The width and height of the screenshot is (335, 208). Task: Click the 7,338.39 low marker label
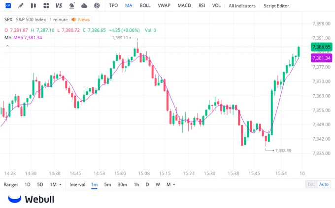click(283, 151)
